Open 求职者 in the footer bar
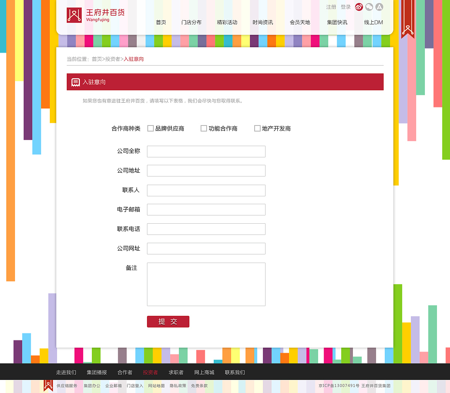 pyautogui.click(x=176, y=372)
